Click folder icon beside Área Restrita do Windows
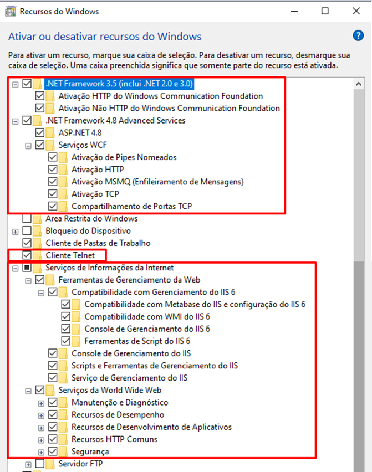 pyautogui.click(x=37, y=218)
